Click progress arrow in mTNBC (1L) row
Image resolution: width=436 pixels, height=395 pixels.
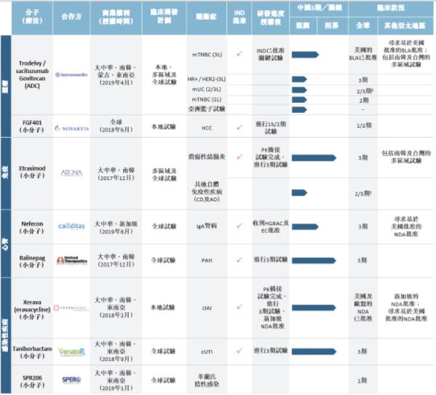click(299, 100)
